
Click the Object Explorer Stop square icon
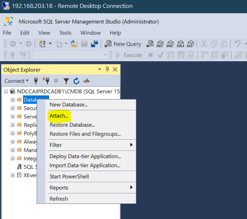coord(56,81)
